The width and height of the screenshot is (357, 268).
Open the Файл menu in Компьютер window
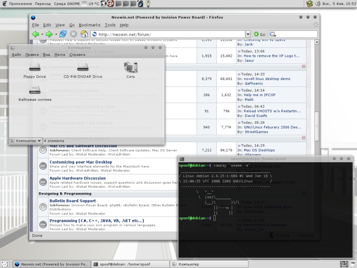16,55
